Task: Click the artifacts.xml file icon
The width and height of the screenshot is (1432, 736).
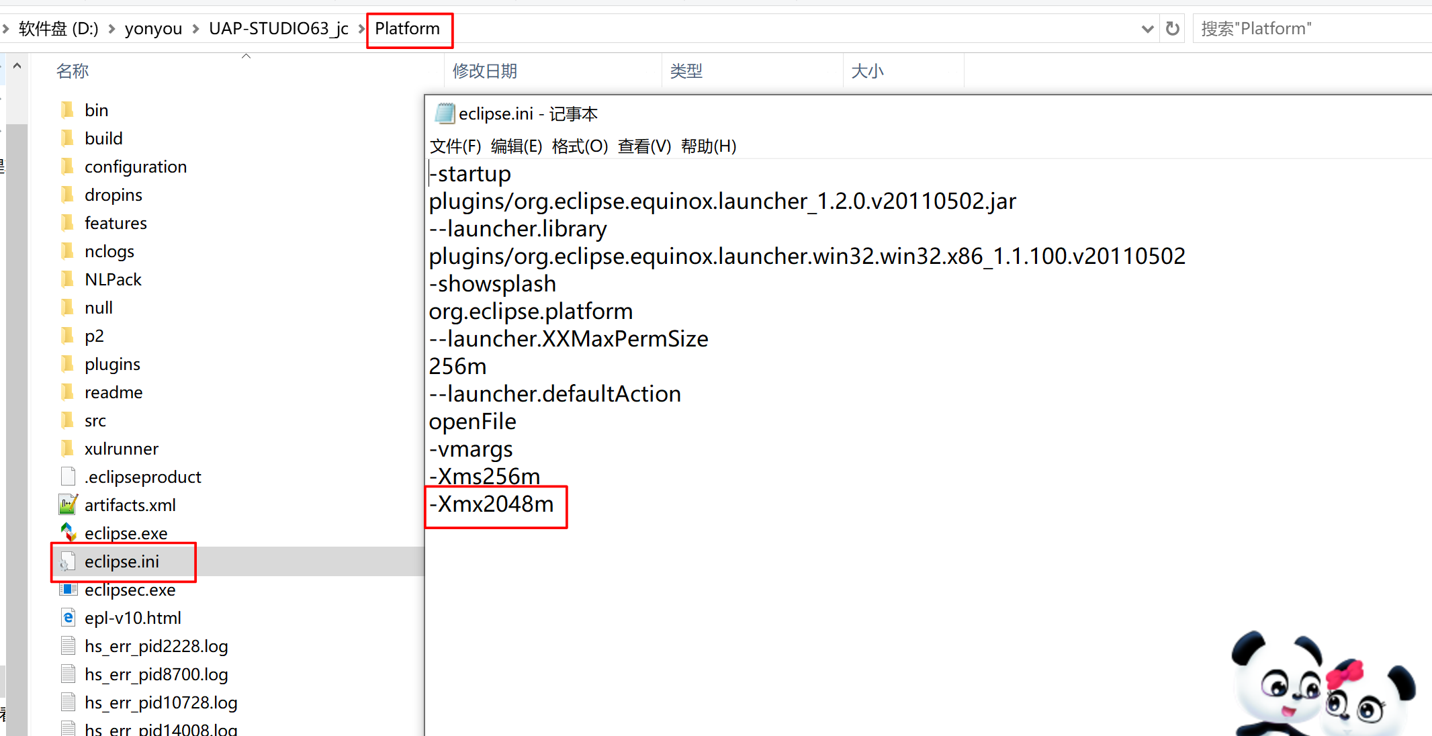Action: pos(68,504)
